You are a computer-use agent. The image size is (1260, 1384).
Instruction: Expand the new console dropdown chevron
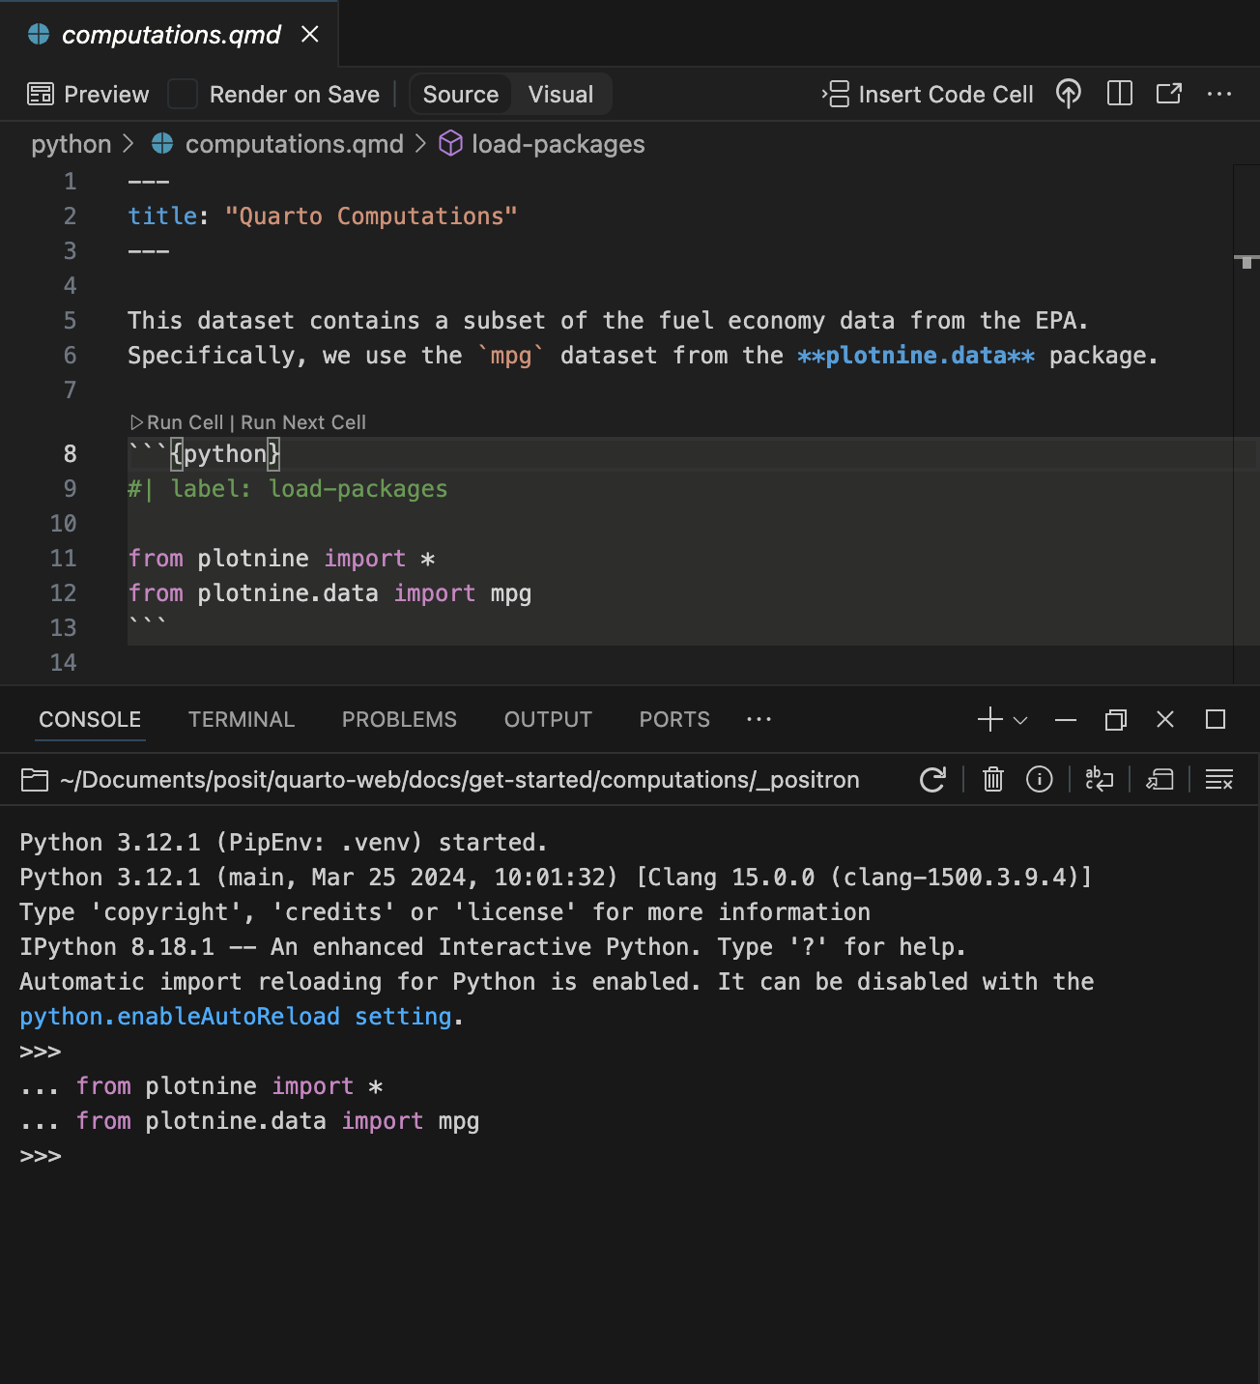click(1020, 720)
